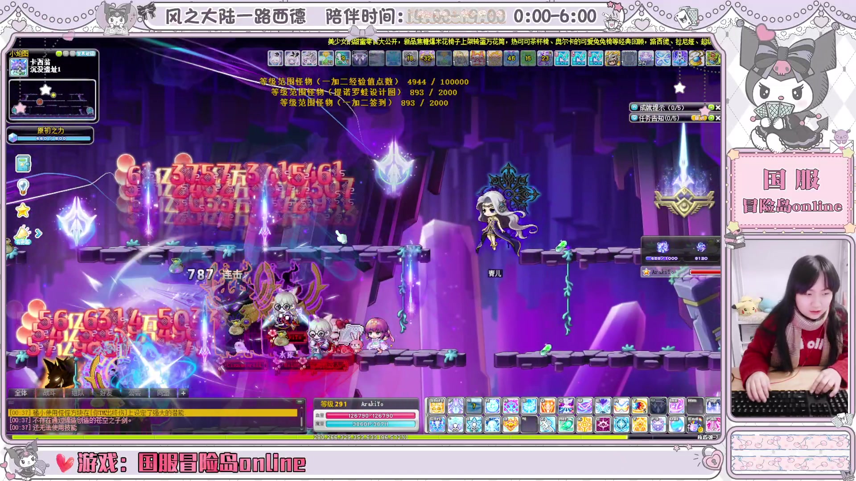
Task: Click the Alt-key skill slot
Action: [565, 424]
